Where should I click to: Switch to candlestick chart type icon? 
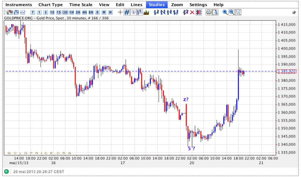click(10, 12)
